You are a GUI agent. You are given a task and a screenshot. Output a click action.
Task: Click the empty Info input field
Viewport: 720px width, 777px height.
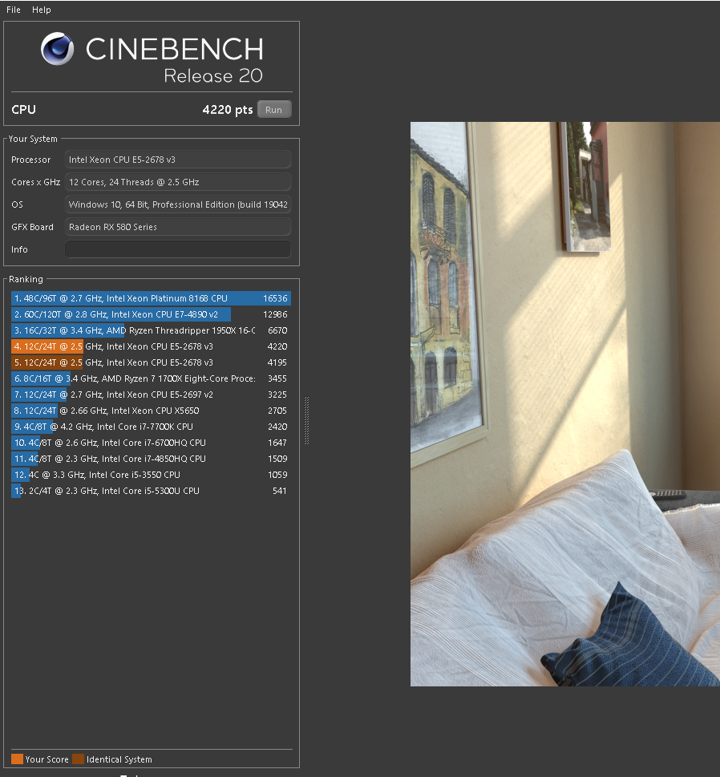[x=177, y=249]
